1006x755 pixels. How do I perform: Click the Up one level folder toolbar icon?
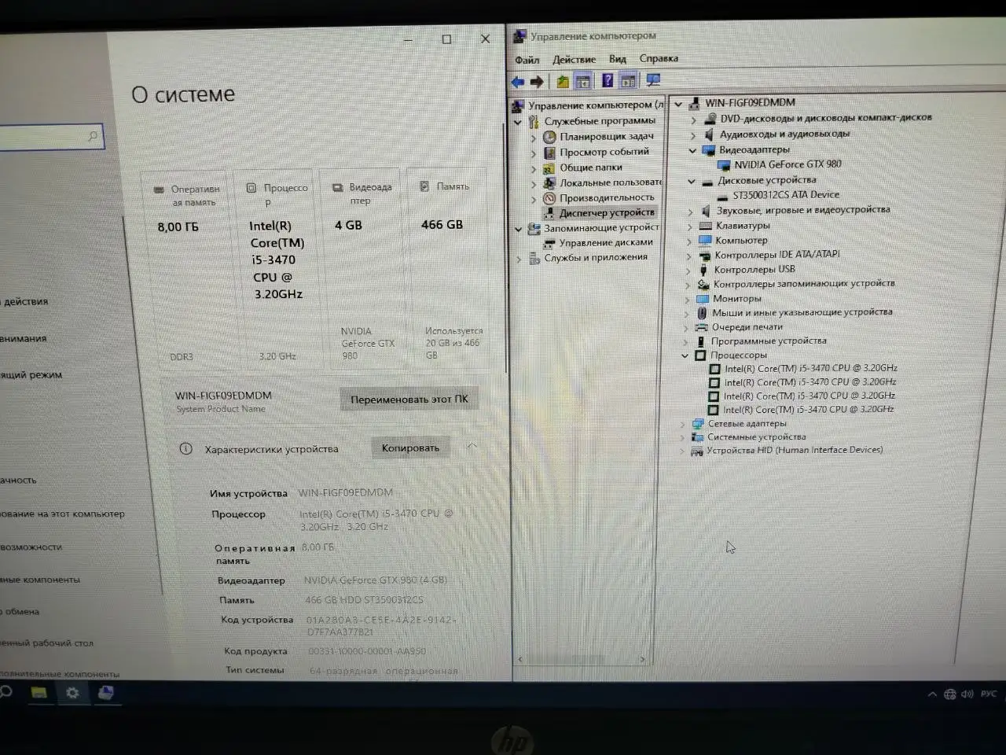pos(563,81)
